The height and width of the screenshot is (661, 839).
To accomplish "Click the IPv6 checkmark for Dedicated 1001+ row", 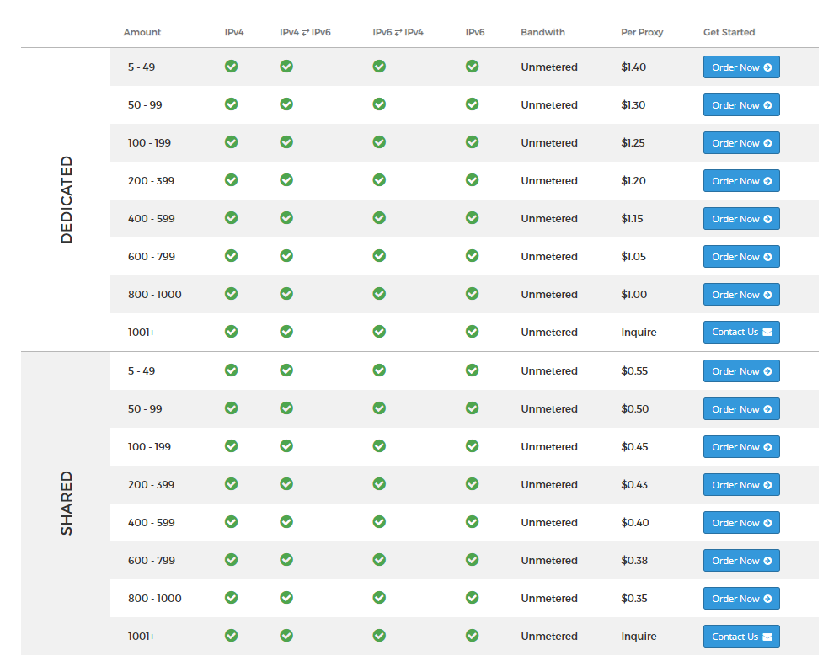I will click(473, 332).
